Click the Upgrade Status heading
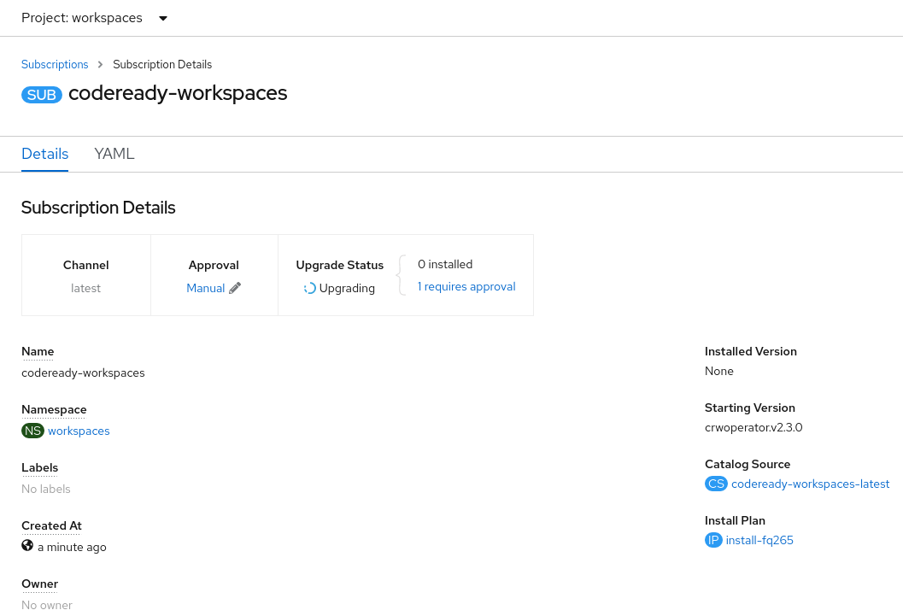The image size is (903, 616). click(x=340, y=265)
